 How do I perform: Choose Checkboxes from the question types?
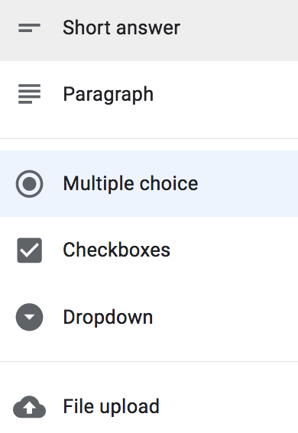tap(149, 250)
